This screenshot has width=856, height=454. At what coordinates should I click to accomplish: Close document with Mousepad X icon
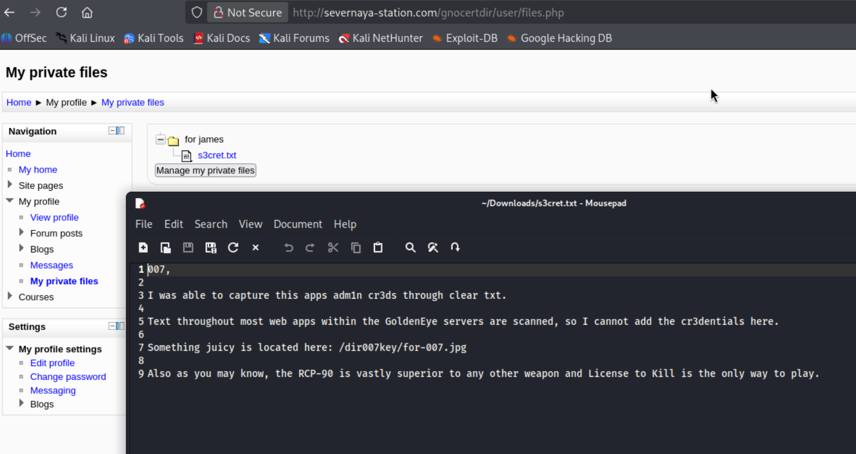coord(256,248)
